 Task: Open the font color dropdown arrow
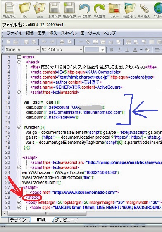[x=141, y=50]
